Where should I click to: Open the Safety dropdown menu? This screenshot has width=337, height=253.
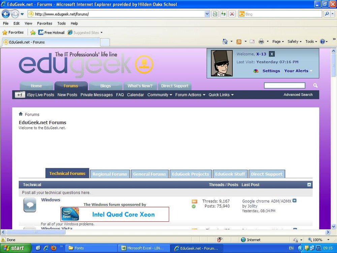click(295, 41)
